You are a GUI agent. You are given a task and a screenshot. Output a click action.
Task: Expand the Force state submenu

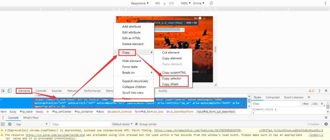[134, 67]
